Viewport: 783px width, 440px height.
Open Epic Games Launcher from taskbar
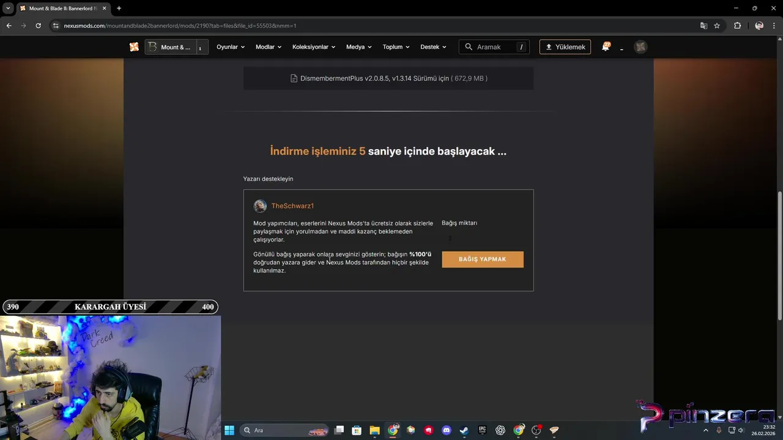pyautogui.click(x=482, y=430)
